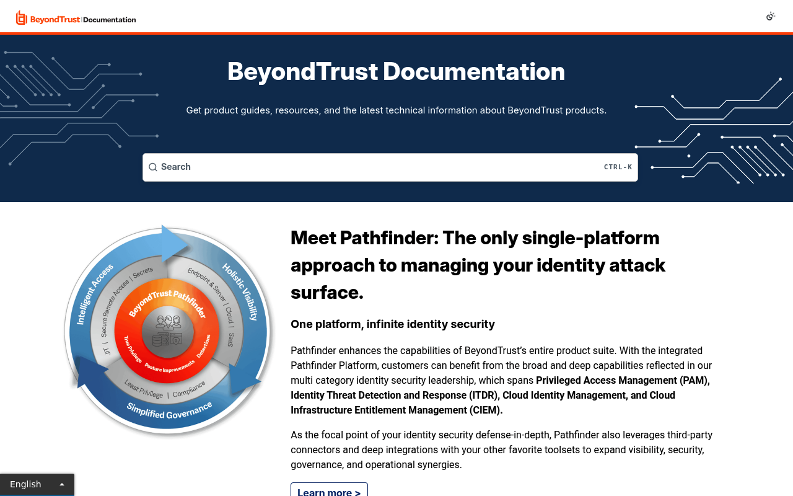
Task: Click the CTRL-K shortcut hint
Action: click(x=618, y=167)
